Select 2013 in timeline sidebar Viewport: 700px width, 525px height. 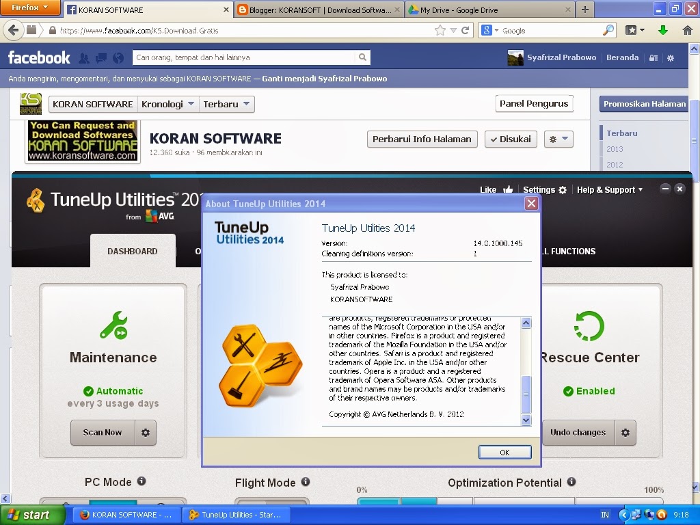615,149
